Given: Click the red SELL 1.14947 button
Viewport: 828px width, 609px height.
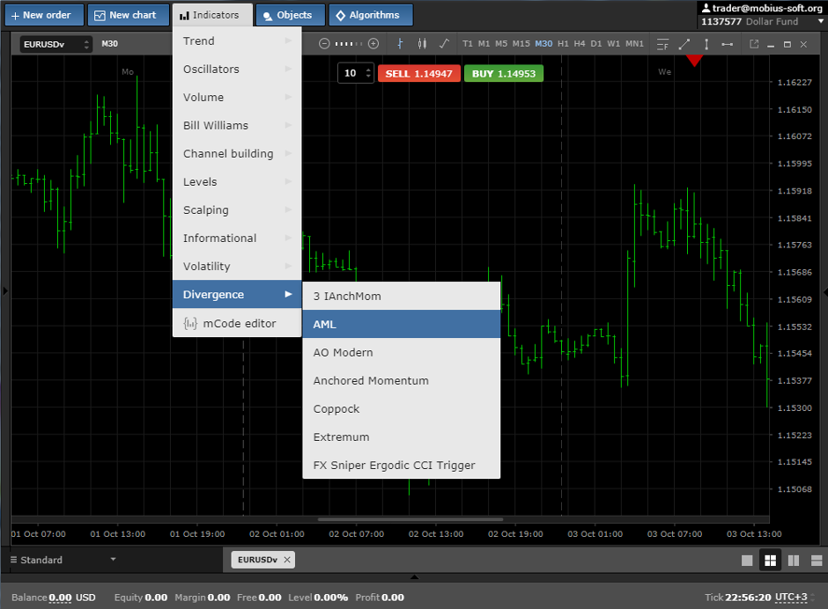Looking at the screenshot, I should (x=418, y=73).
